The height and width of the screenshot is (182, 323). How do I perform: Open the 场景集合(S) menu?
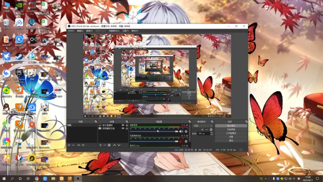click(x=114, y=31)
